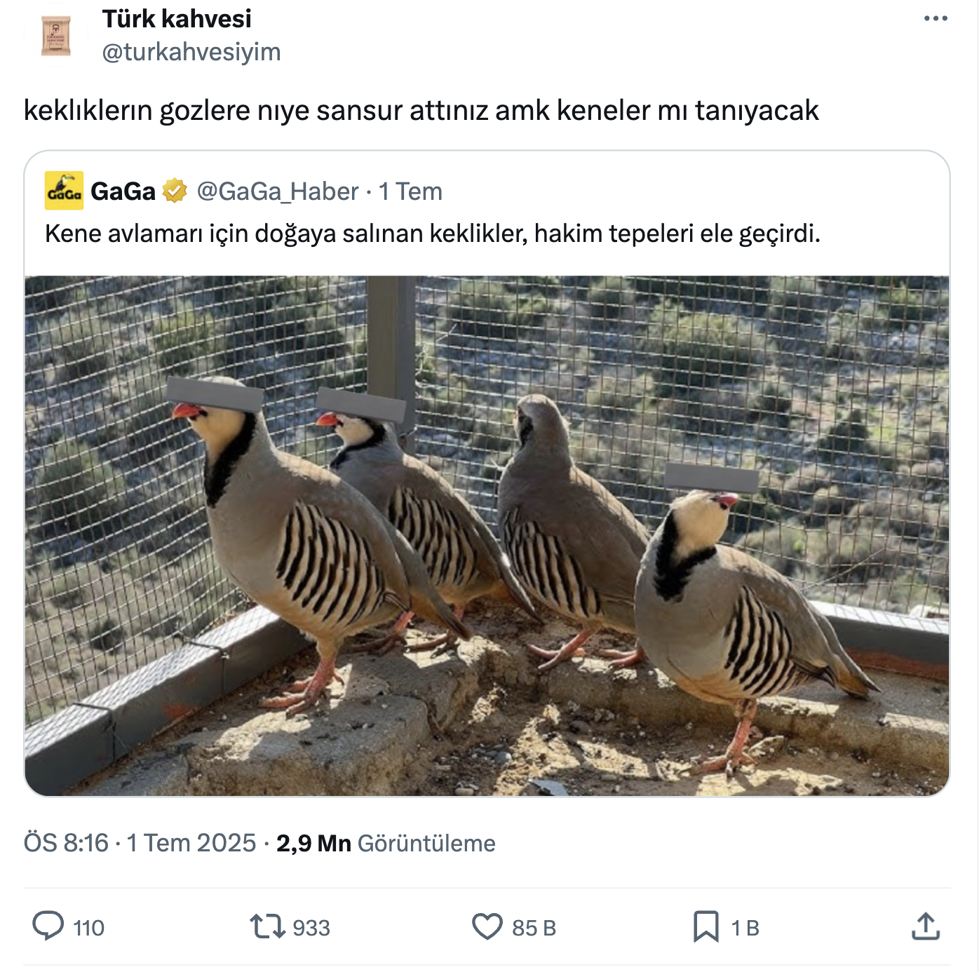The height and width of the screenshot is (972, 979).
Task: Click the share upload icon
Action: 926,926
